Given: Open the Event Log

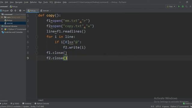Looking at the screenshot, I should coord(187,103).
